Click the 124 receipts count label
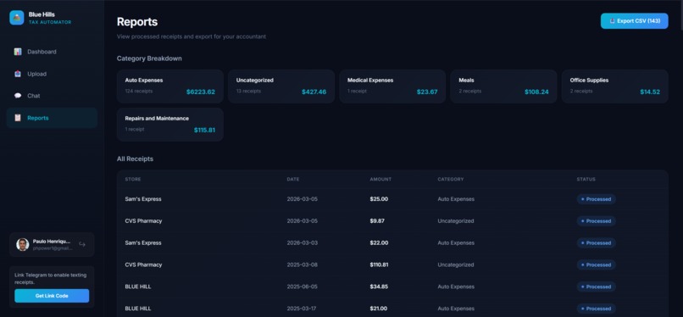Viewport: 683px width, 317px height. point(138,91)
